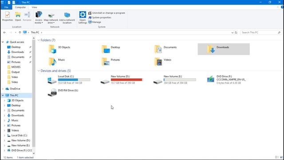This screenshot has height=160, width=284.
Task: Switch to the View ribbon tab
Action: tap(34, 7)
